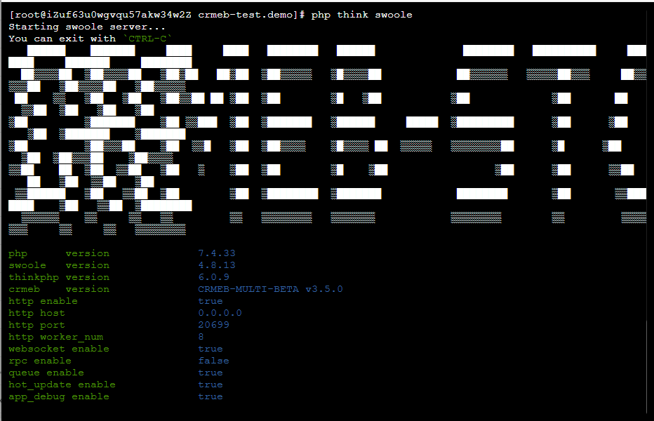Select the value 'CRMEB-MULTI-BETA v3.5.0'
Image resolution: width=654 pixels, height=421 pixels.
coord(270,289)
